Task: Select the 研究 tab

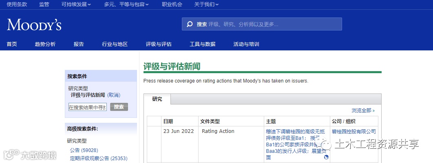Action: click(x=157, y=99)
